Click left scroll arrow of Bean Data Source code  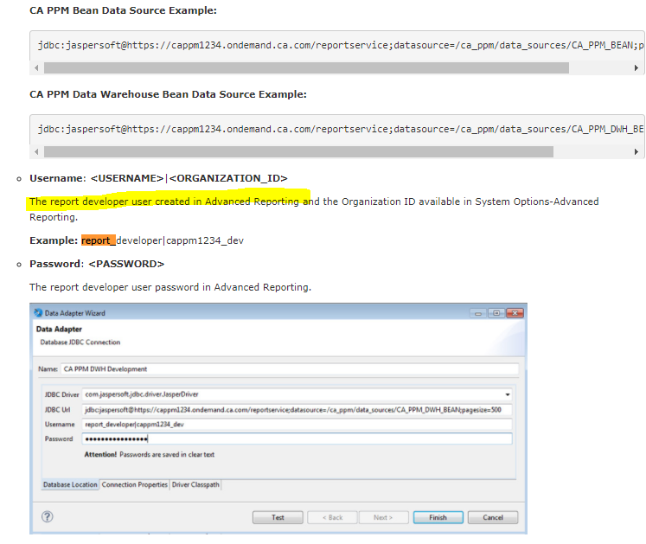36,67
